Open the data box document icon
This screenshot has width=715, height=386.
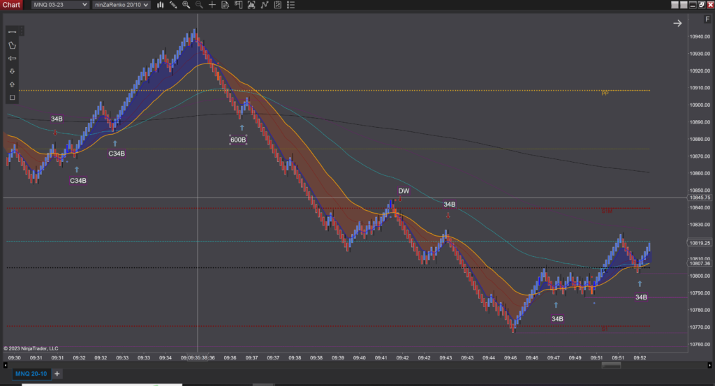[x=226, y=5]
